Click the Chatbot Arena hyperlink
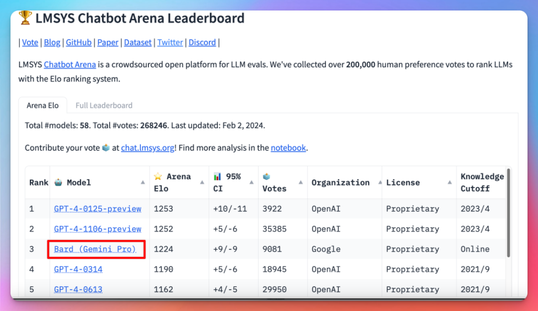Image resolution: width=538 pixels, height=311 pixels. pos(69,65)
